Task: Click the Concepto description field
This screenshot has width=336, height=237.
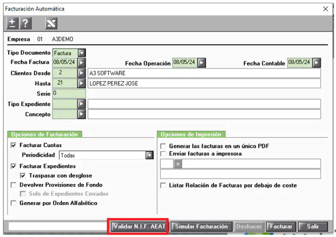Action: (x=204, y=114)
